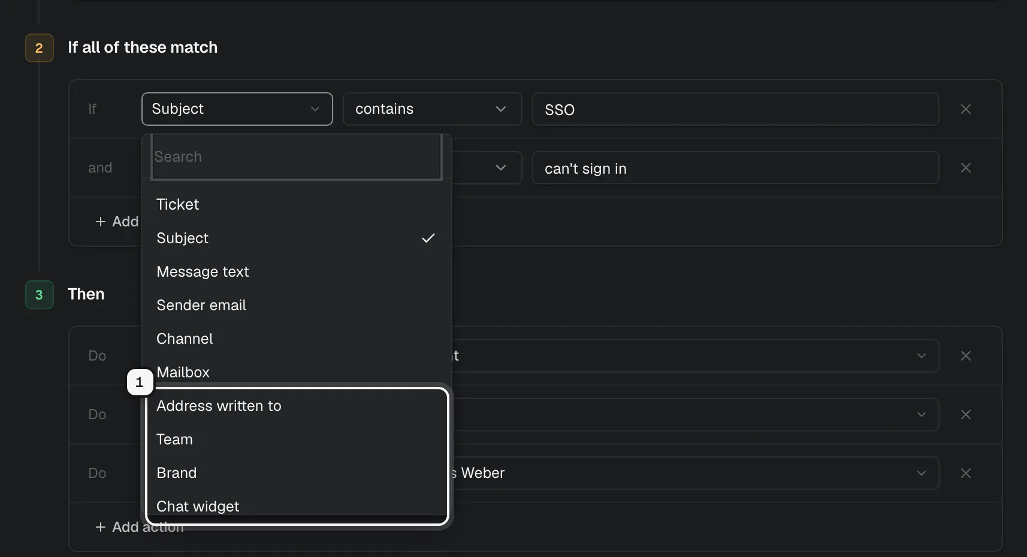
Task: Delete the Weber action row
Action: point(965,473)
